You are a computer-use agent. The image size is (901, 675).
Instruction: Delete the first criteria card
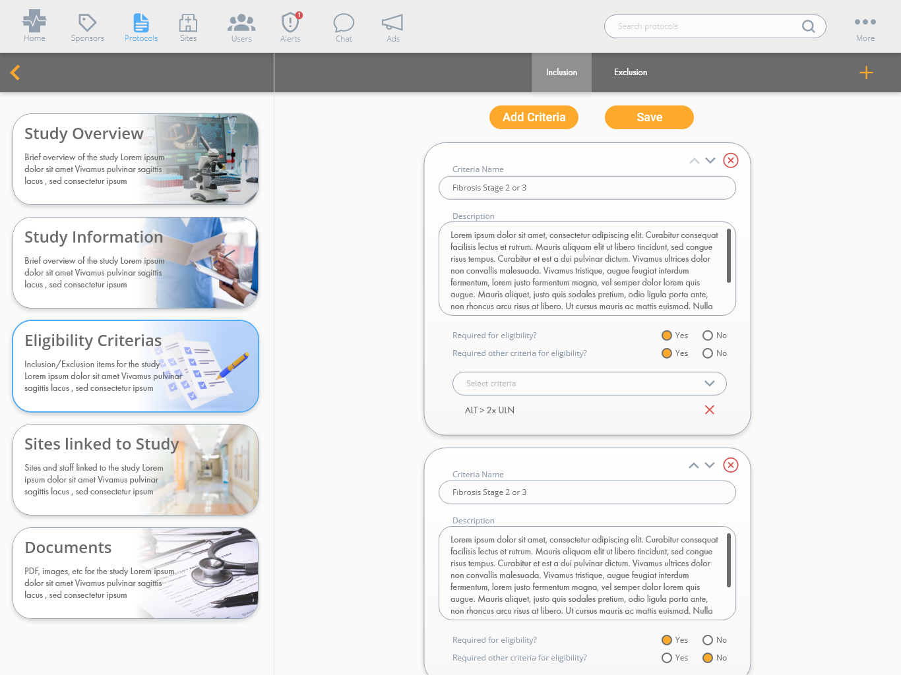pos(730,160)
